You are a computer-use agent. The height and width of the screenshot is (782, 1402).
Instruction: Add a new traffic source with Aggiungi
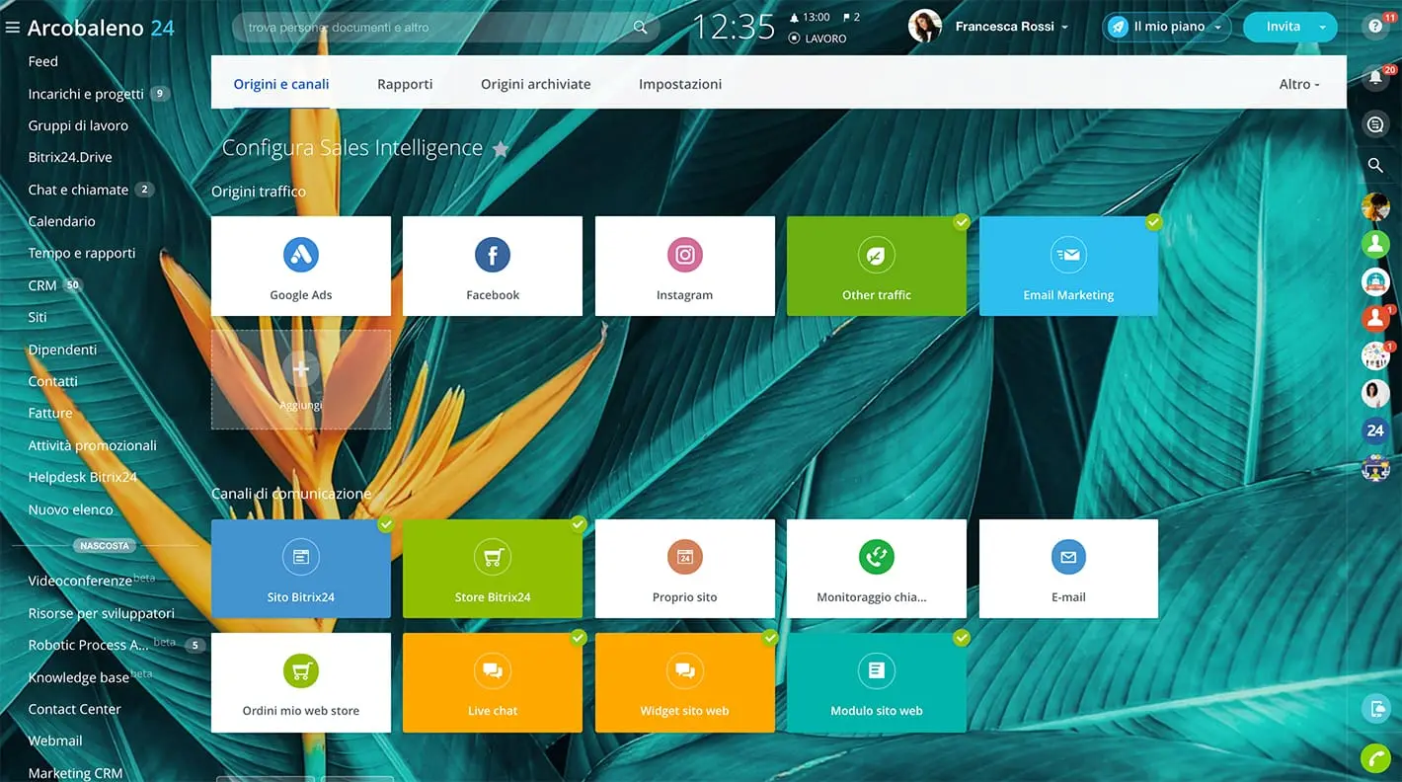click(x=301, y=379)
